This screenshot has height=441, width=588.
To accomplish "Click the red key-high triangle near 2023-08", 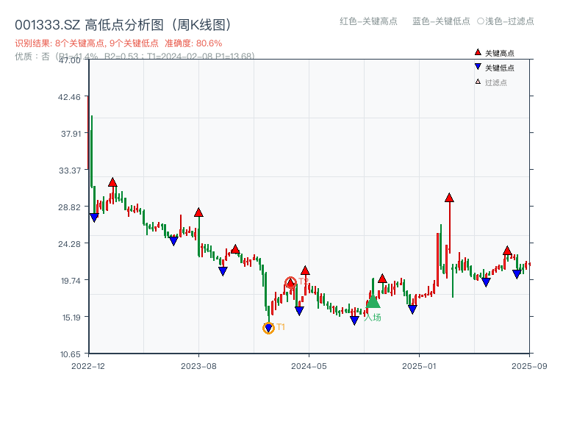I will [x=198, y=212].
